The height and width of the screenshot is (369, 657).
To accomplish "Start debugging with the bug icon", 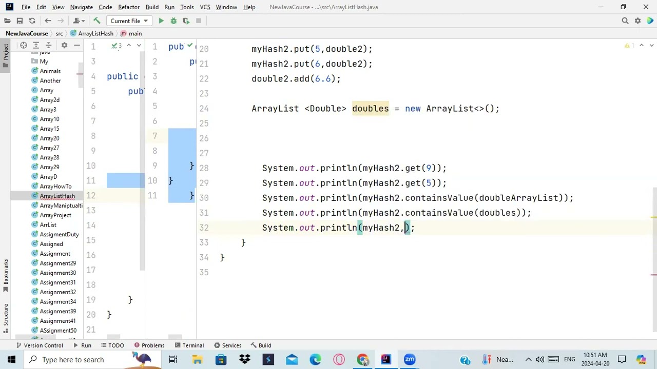I will click(x=173, y=21).
